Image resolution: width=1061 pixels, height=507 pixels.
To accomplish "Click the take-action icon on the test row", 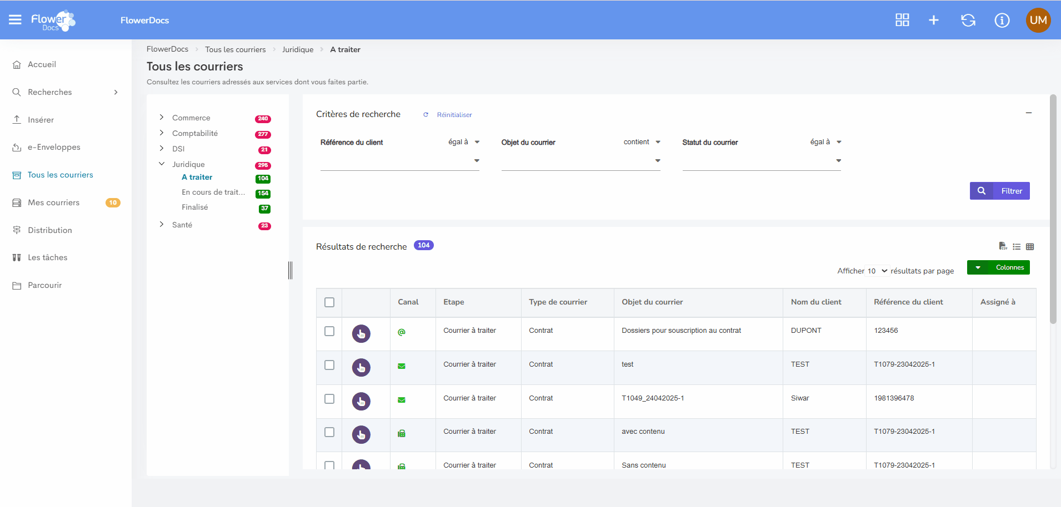I will 361,367.
